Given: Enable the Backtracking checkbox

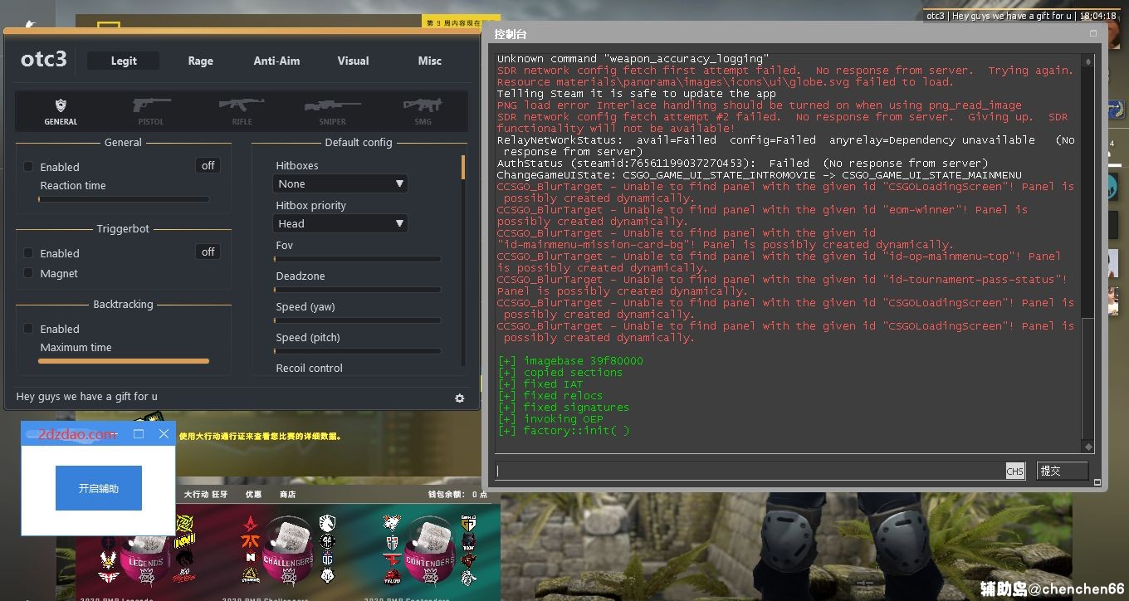Looking at the screenshot, I should click(28, 329).
